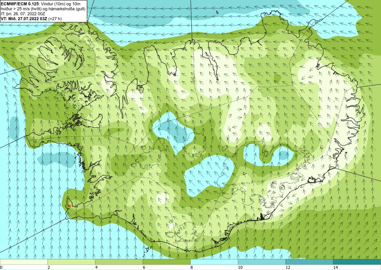
Task: Click the 'IT: þri. 26. 07. 2022 00Z' line
Action: point(23,14)
